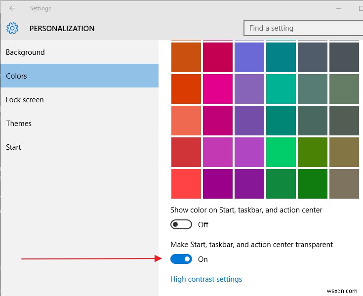
Task: Select the sage green swatch ending second row
Action: click(344, 89)
